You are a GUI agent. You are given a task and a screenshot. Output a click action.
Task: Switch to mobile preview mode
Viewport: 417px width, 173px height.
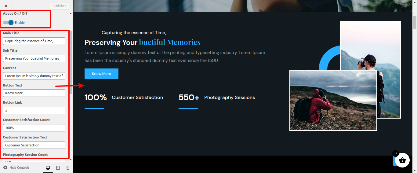pos(68,167)
